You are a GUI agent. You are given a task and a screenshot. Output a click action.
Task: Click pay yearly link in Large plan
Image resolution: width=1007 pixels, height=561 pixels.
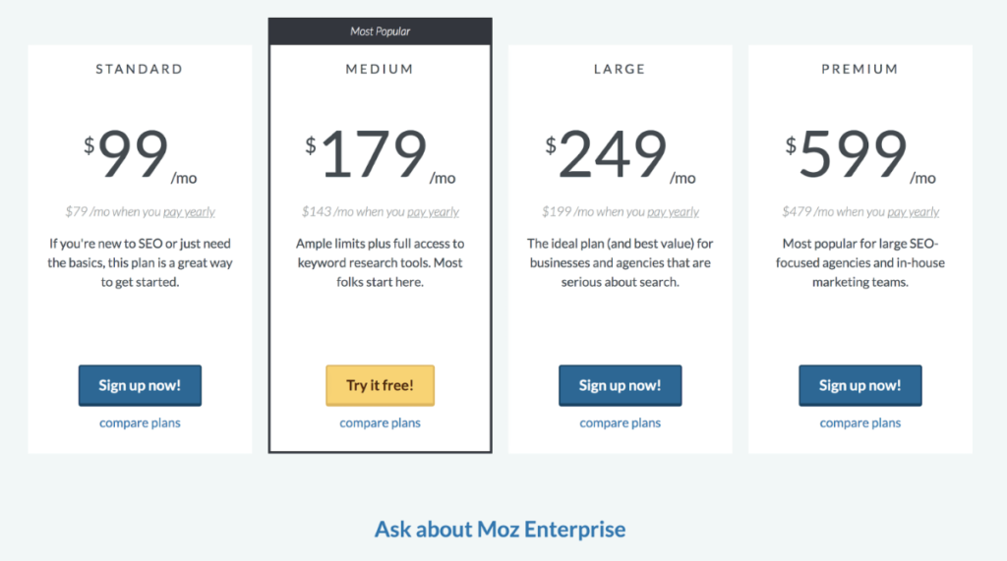click(x=673, y=212)
